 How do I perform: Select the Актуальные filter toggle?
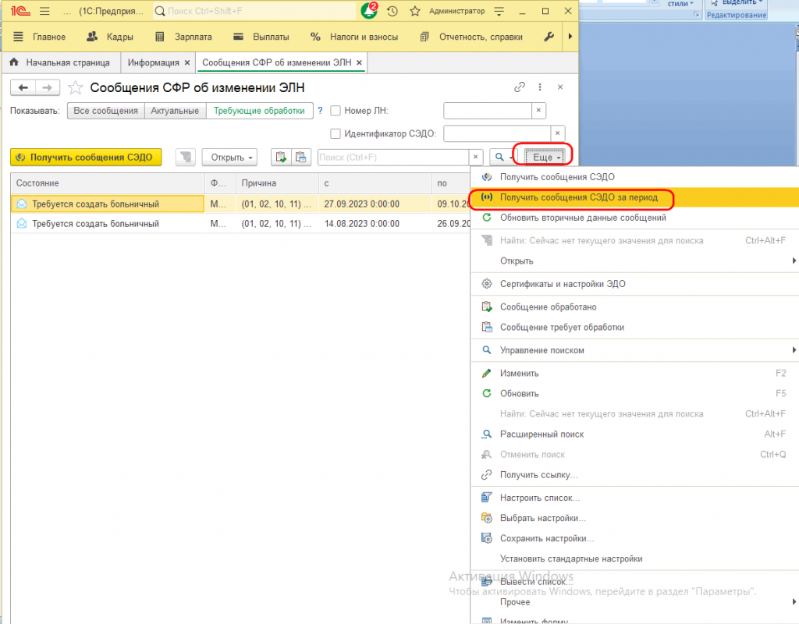pyautogui.click(x=175, y=111)
